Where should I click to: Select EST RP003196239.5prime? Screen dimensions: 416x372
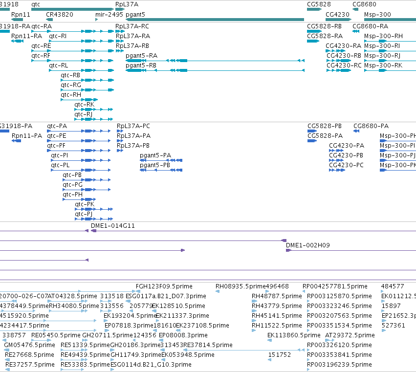point(339,365)
